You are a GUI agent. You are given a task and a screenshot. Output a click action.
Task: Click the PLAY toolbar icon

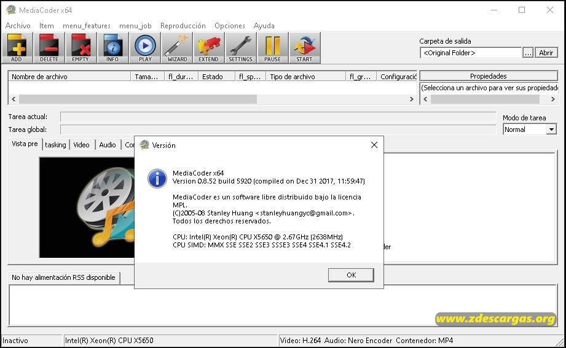[145, 48]
